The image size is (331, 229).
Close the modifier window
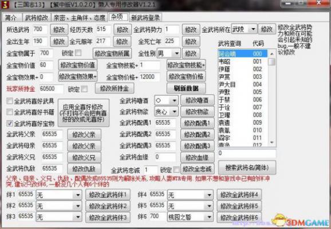click(x=319, y=3)
